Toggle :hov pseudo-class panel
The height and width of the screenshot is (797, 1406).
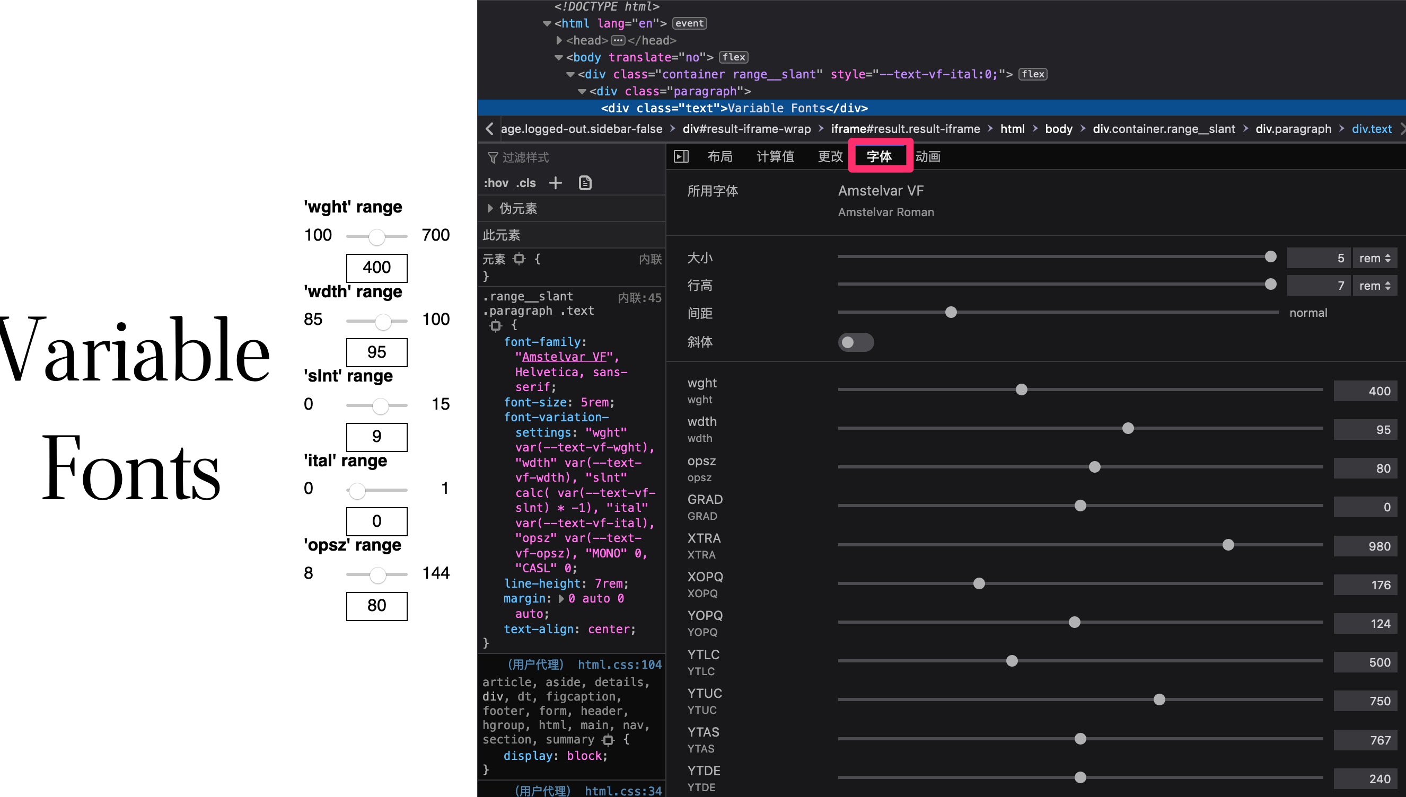(x=496, y=183)
